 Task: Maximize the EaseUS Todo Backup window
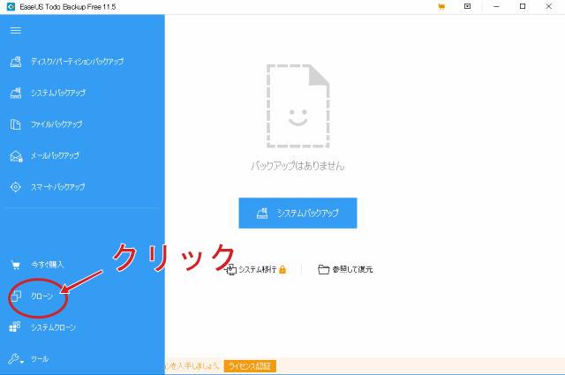tap(523, 6)
